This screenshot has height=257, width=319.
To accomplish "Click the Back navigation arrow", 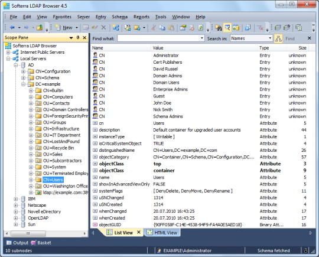I will tap(12, 27).
